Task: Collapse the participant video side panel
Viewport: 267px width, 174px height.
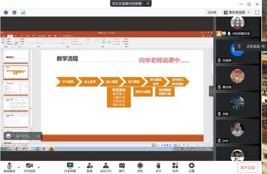Action: pos(211,91)
